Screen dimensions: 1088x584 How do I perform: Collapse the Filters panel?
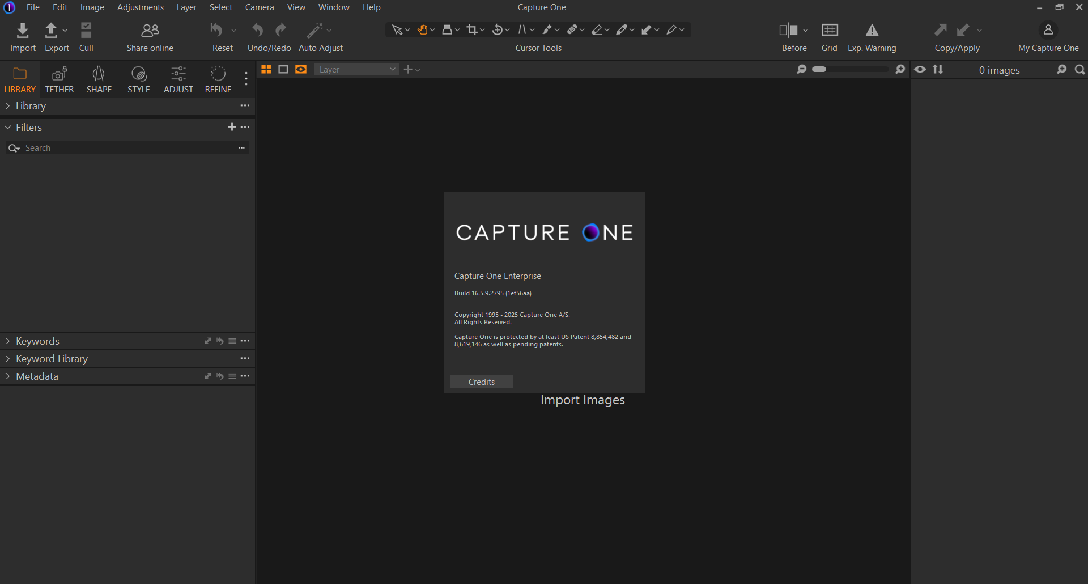pos(7,127)
